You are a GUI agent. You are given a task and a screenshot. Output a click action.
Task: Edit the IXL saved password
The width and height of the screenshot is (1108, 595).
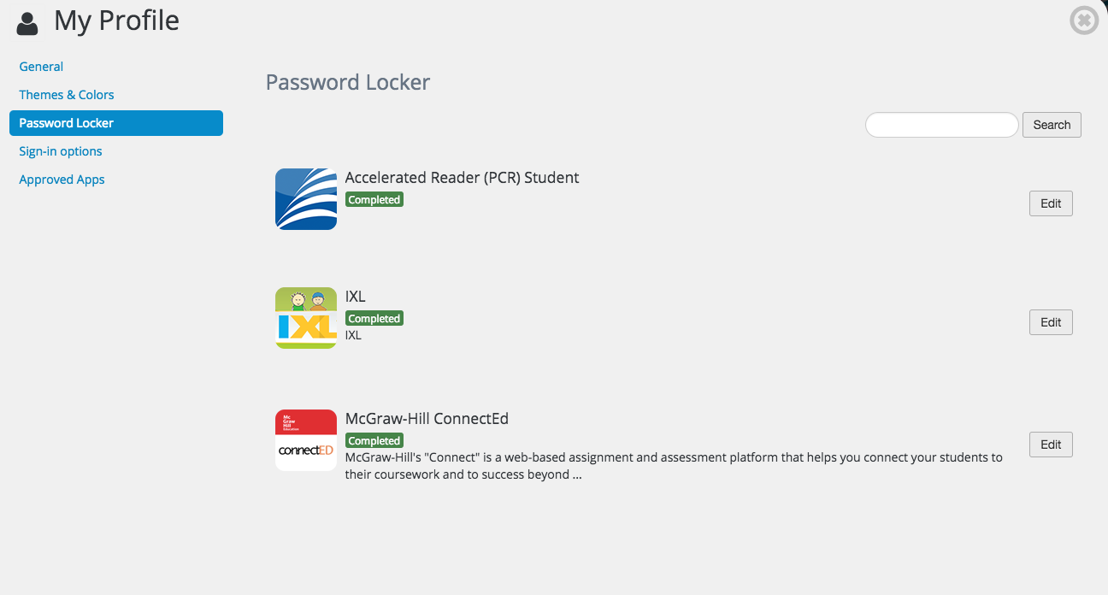pos(1051,322)
